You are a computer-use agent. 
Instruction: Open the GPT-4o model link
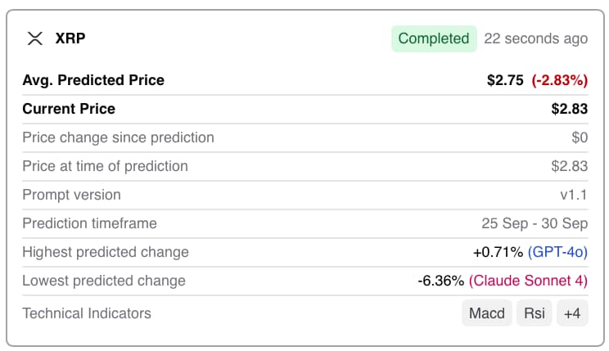tap(557, 252)
